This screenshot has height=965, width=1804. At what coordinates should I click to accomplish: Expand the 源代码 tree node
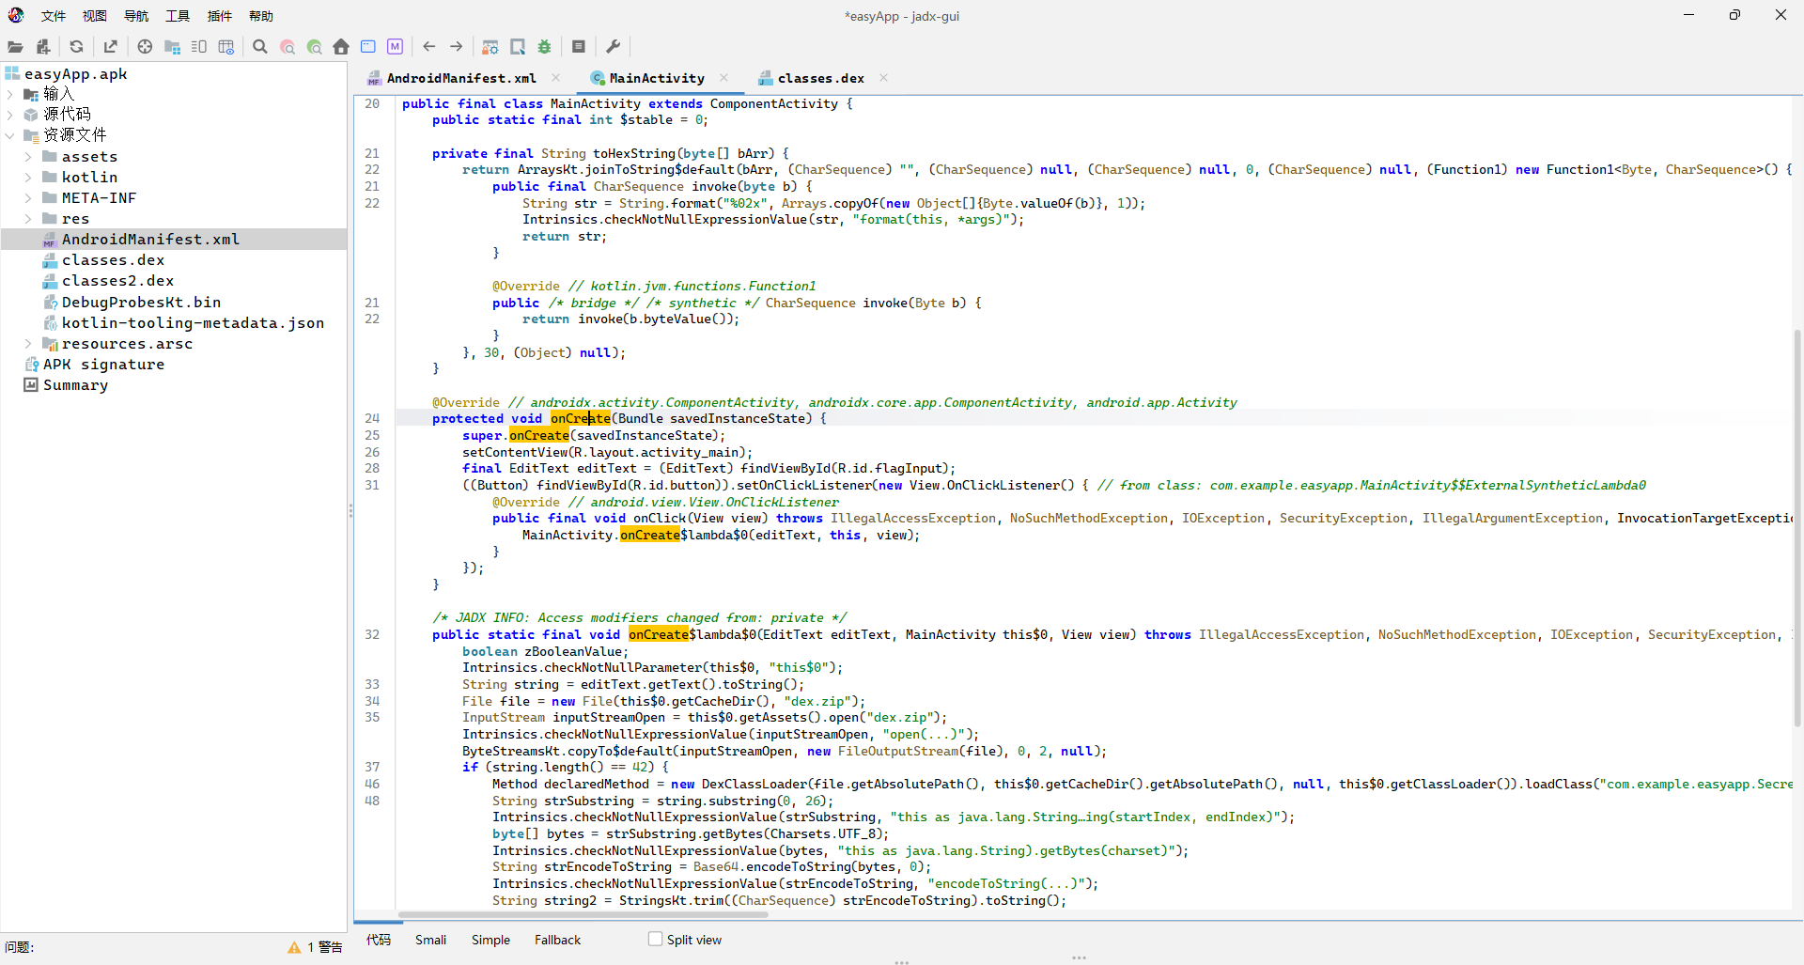10,115
